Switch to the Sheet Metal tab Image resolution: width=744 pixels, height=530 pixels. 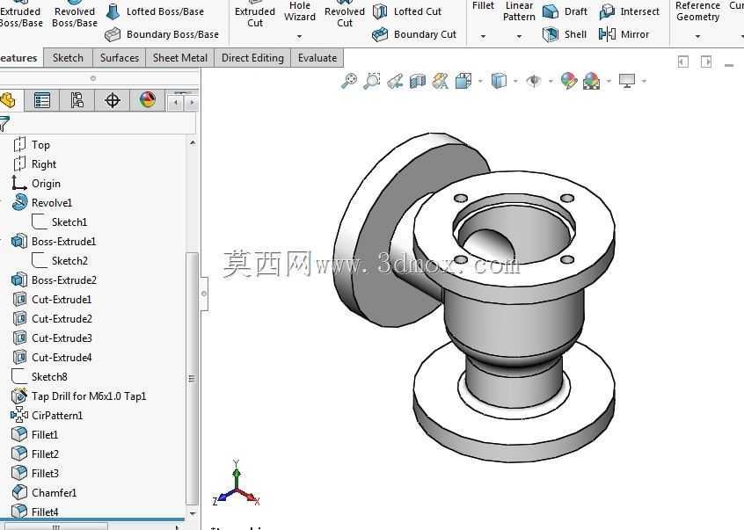(x=179, y=58)
